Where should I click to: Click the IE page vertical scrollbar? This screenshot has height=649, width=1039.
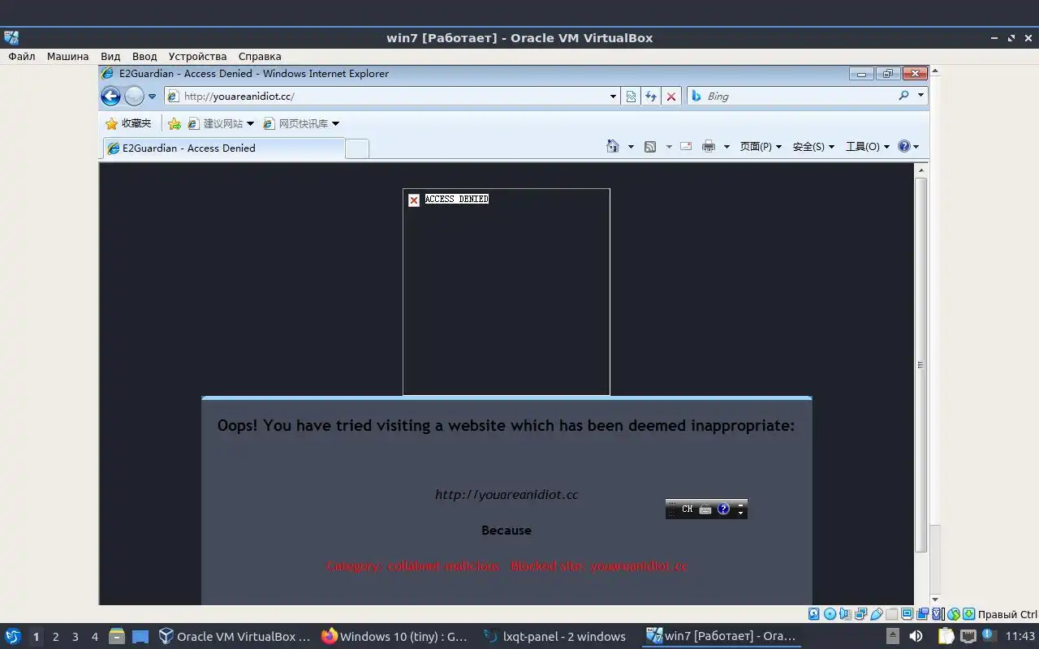(921, 365)
